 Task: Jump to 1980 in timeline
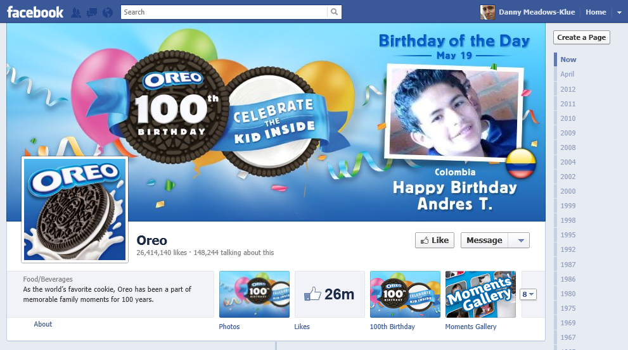click(x=568, y=294)
